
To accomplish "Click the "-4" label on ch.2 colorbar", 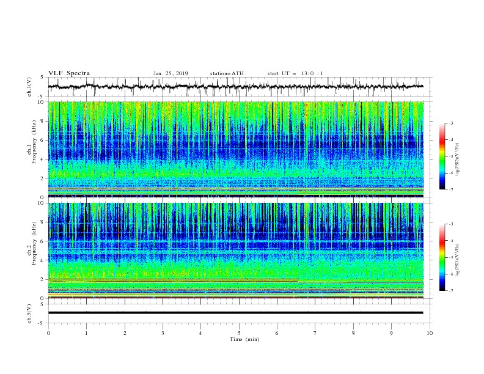I will click(x=451, y=241).
